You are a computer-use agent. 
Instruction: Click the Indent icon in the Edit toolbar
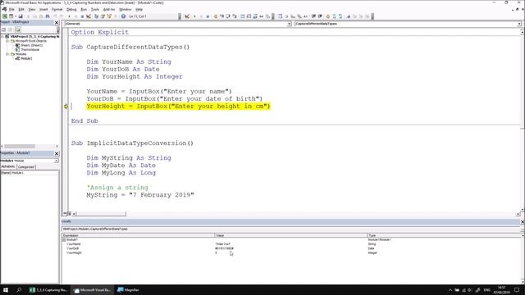pyautogui.click(x=314, y=16)
